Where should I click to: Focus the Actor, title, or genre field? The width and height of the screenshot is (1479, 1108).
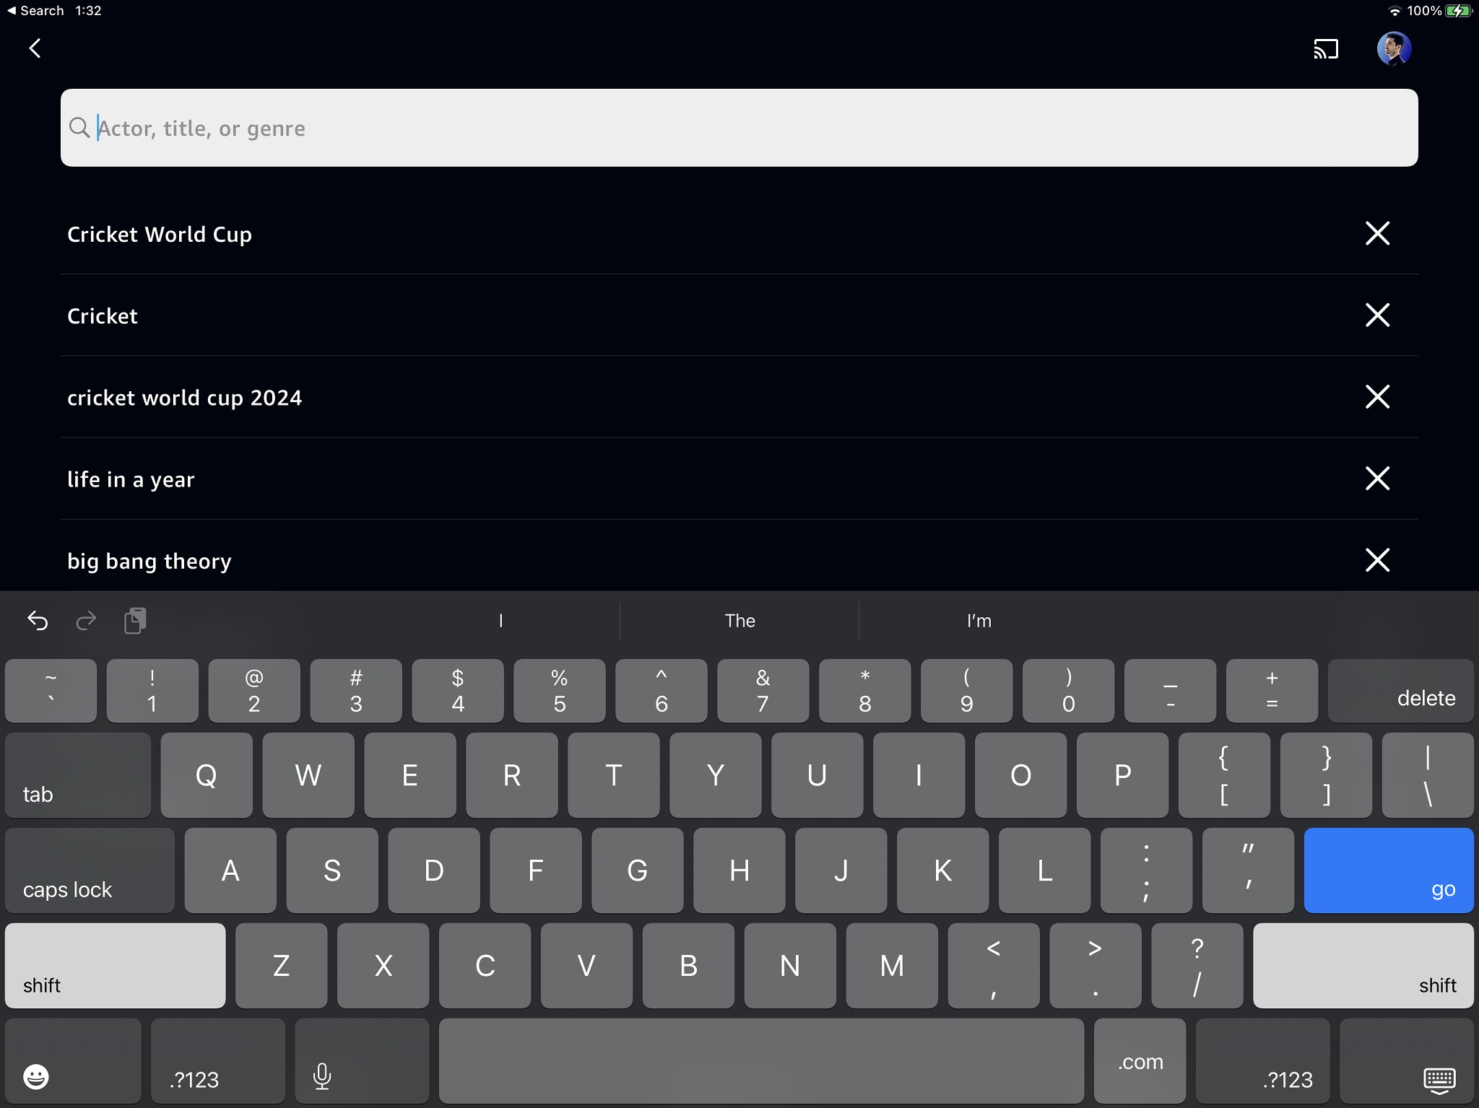pyautogui.click(x=739, y=128)
